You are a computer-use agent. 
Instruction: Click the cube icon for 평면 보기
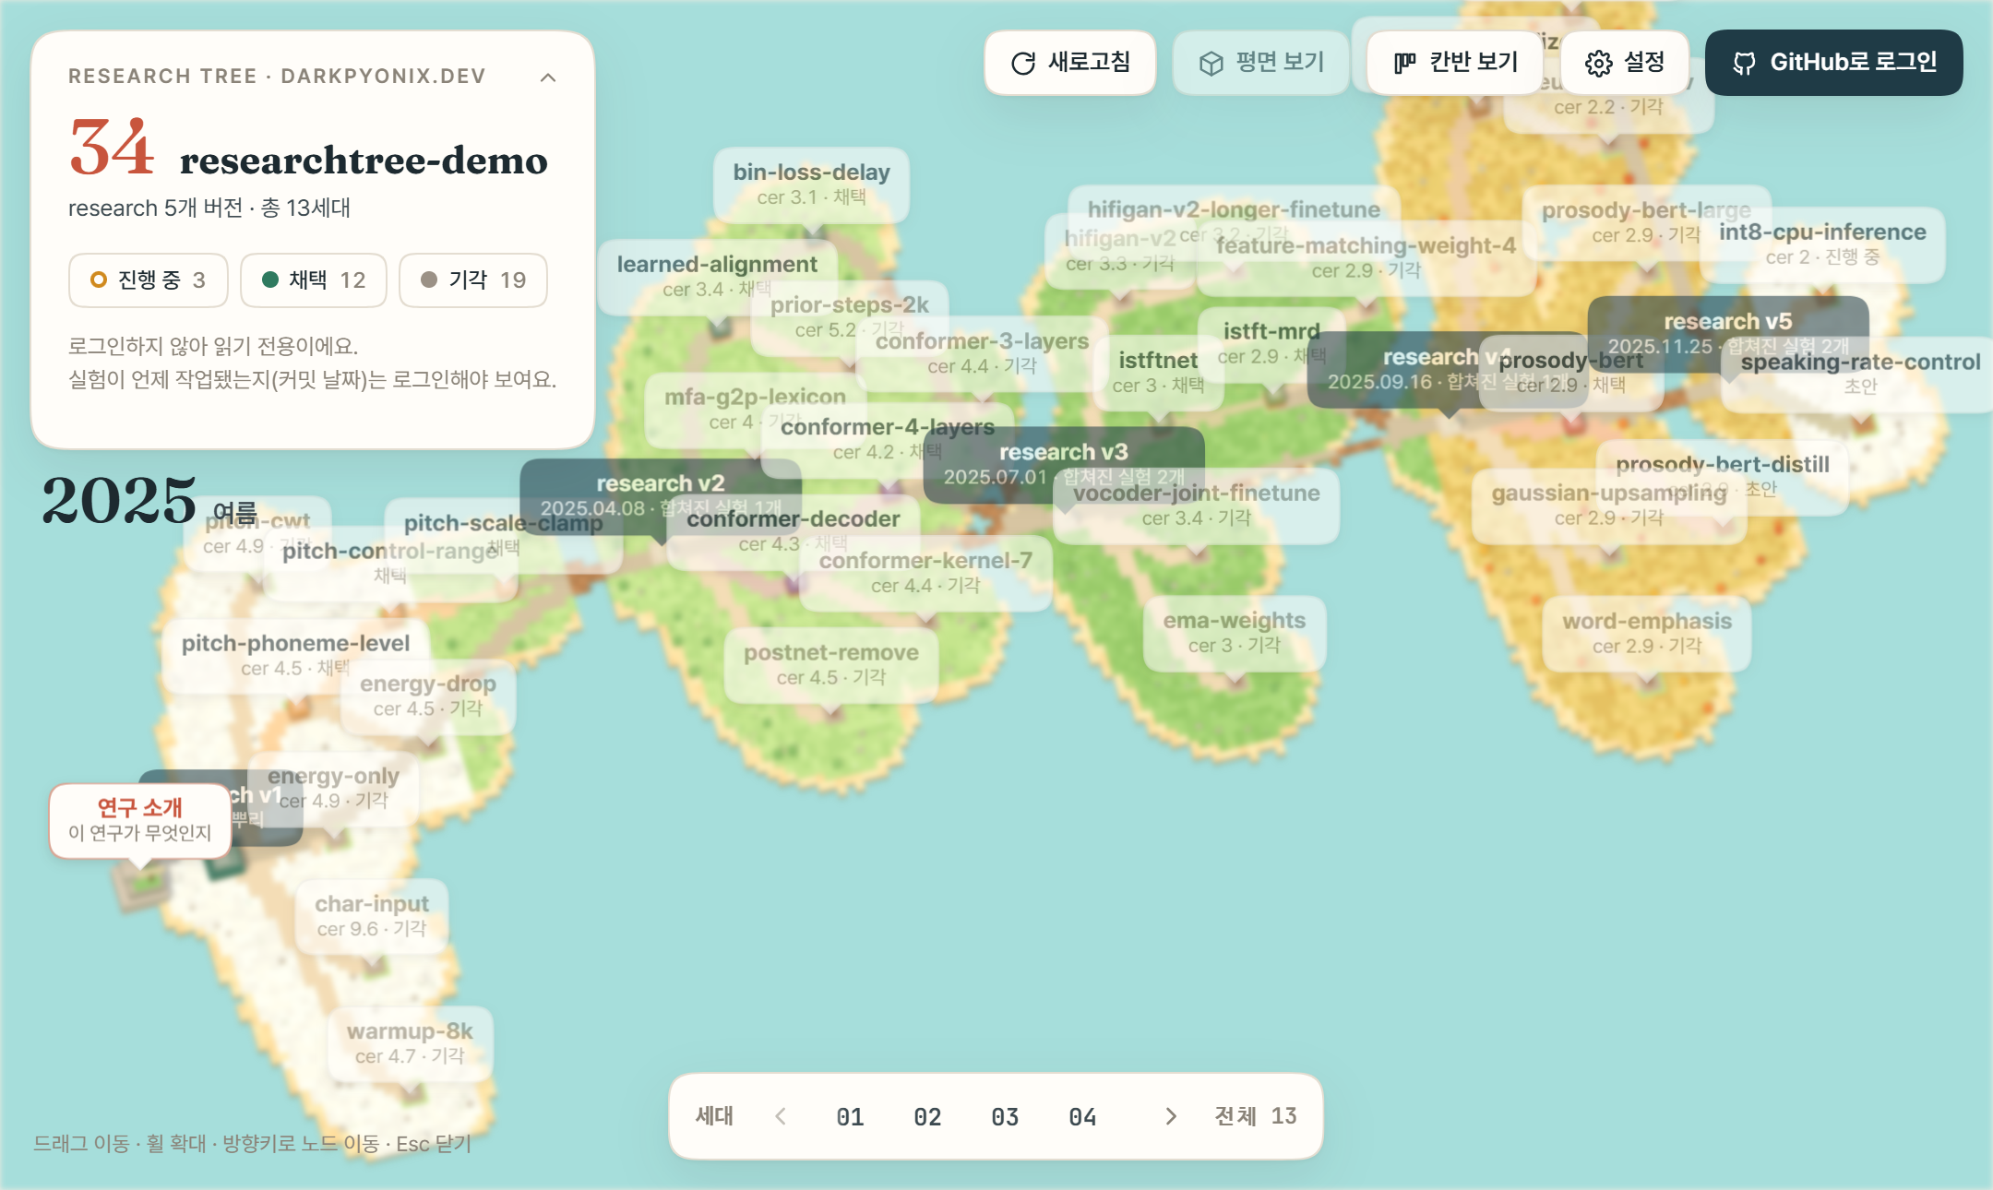pos(1211,63)
